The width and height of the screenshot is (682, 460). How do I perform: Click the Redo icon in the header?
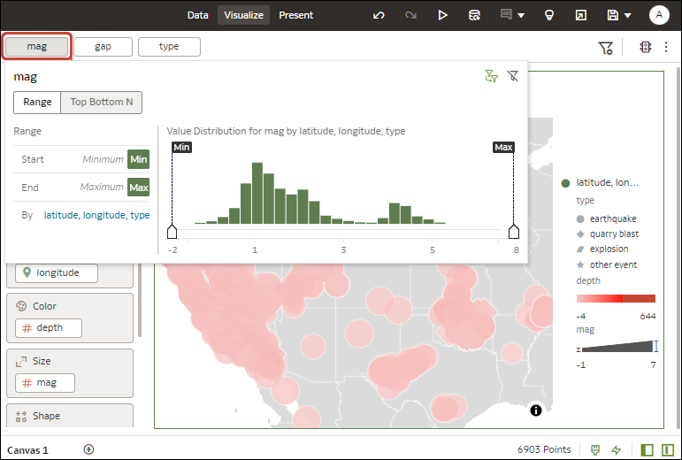pos(410,15)
